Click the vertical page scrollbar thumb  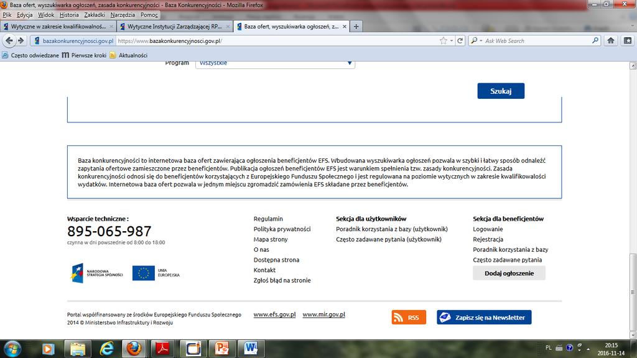(633, 292)
